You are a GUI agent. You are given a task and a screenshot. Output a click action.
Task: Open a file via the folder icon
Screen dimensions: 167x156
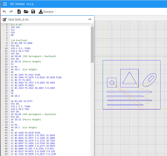point(26,12)
